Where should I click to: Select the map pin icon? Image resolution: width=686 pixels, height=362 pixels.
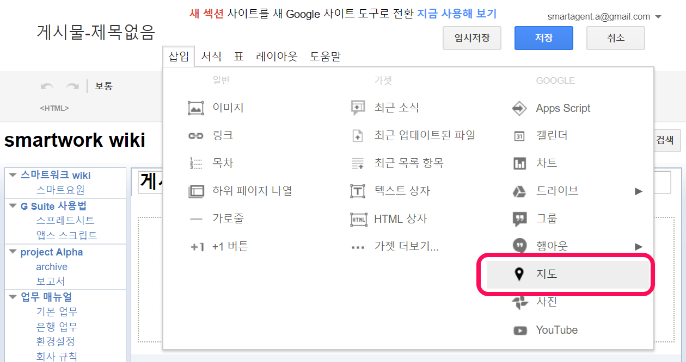[x=519, y=274]
